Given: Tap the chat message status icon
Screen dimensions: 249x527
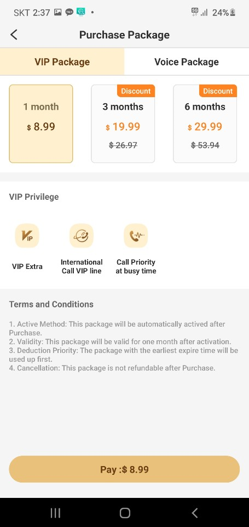Looking at the screenshot, I should pos(70,13).
